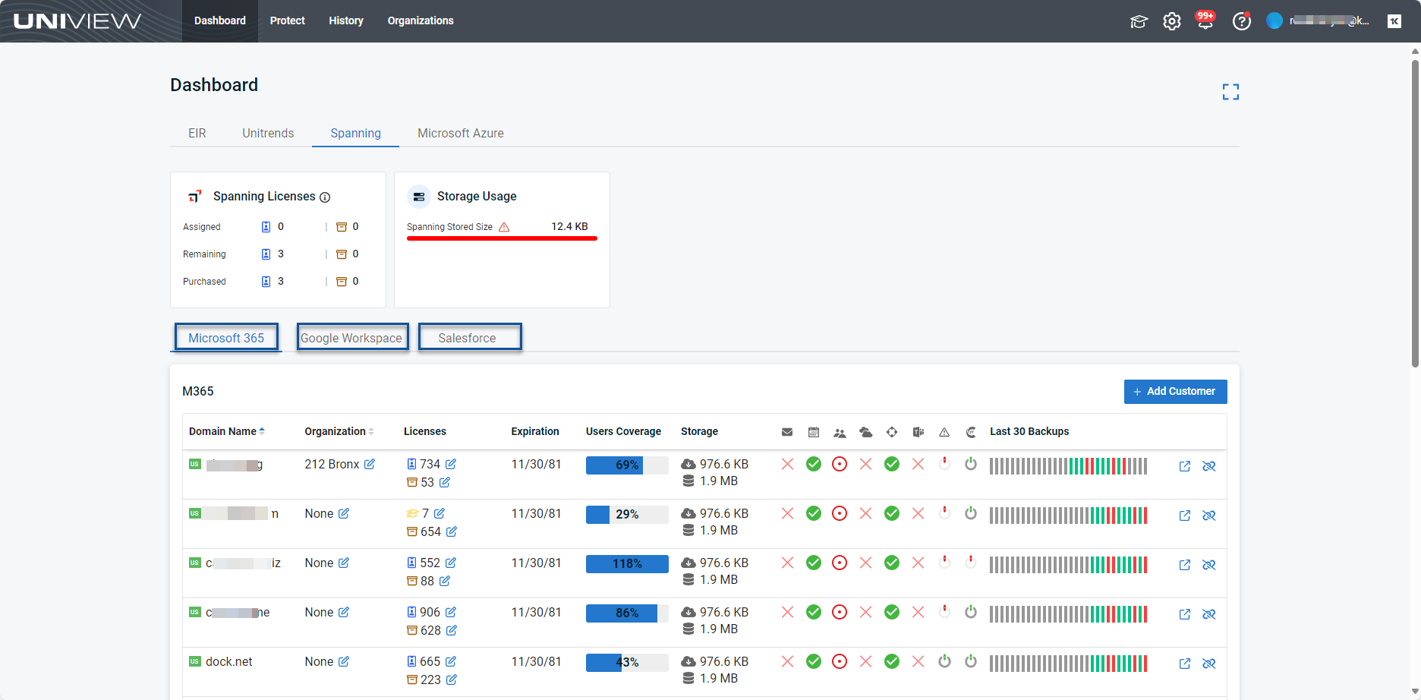
Task: Click the dock.net domain name
Action: pyautogui.click(x=229, y=661)
